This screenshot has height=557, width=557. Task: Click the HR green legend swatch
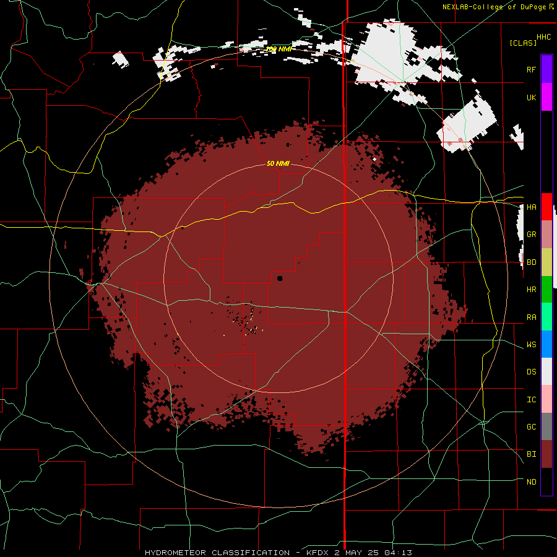(x=546, y=290)
